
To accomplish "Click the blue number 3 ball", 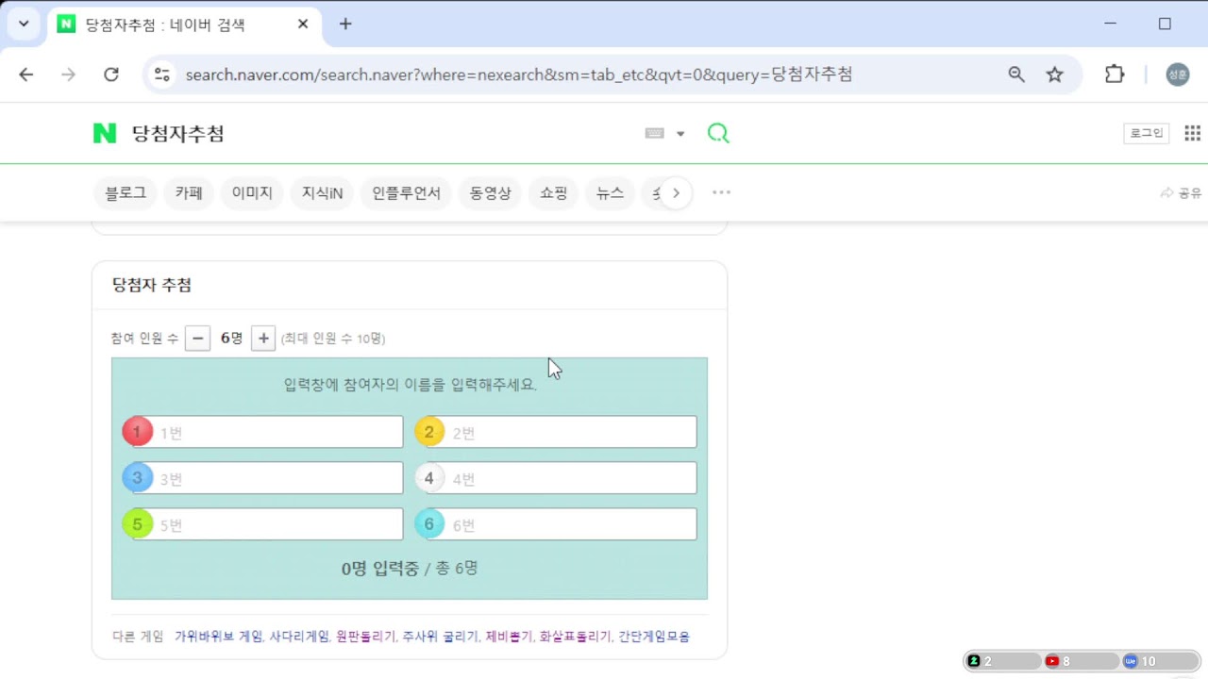I will (137, 478).
